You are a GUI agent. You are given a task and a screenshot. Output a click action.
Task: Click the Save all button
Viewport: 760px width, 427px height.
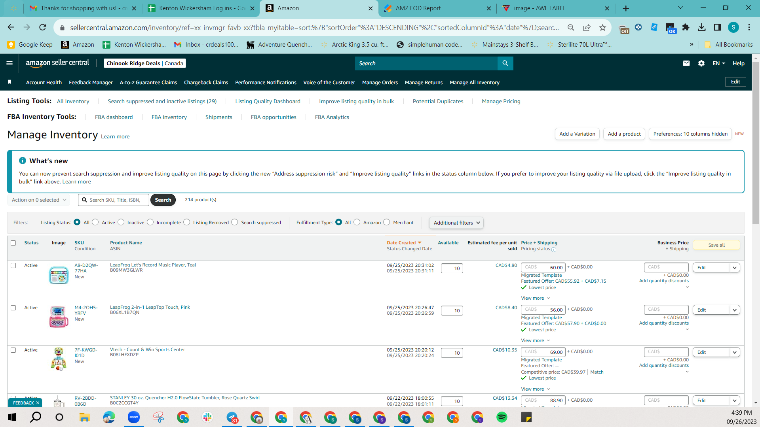click(716, 245)
